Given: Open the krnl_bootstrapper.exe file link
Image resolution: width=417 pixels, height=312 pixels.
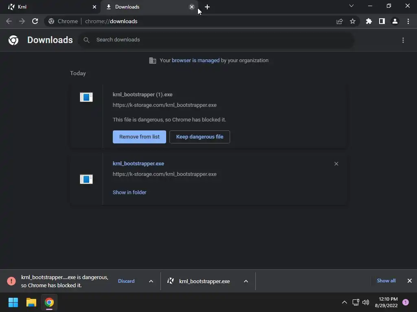Looking at the screenshot, I should [138, 164].
